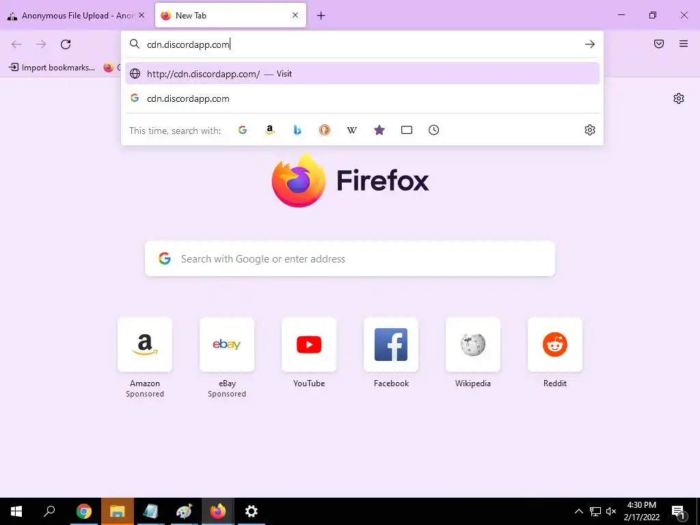The height and width of the screenshot is (525, 700).
Task: Click the Go arrow in address bar
Action: point(590,44)
